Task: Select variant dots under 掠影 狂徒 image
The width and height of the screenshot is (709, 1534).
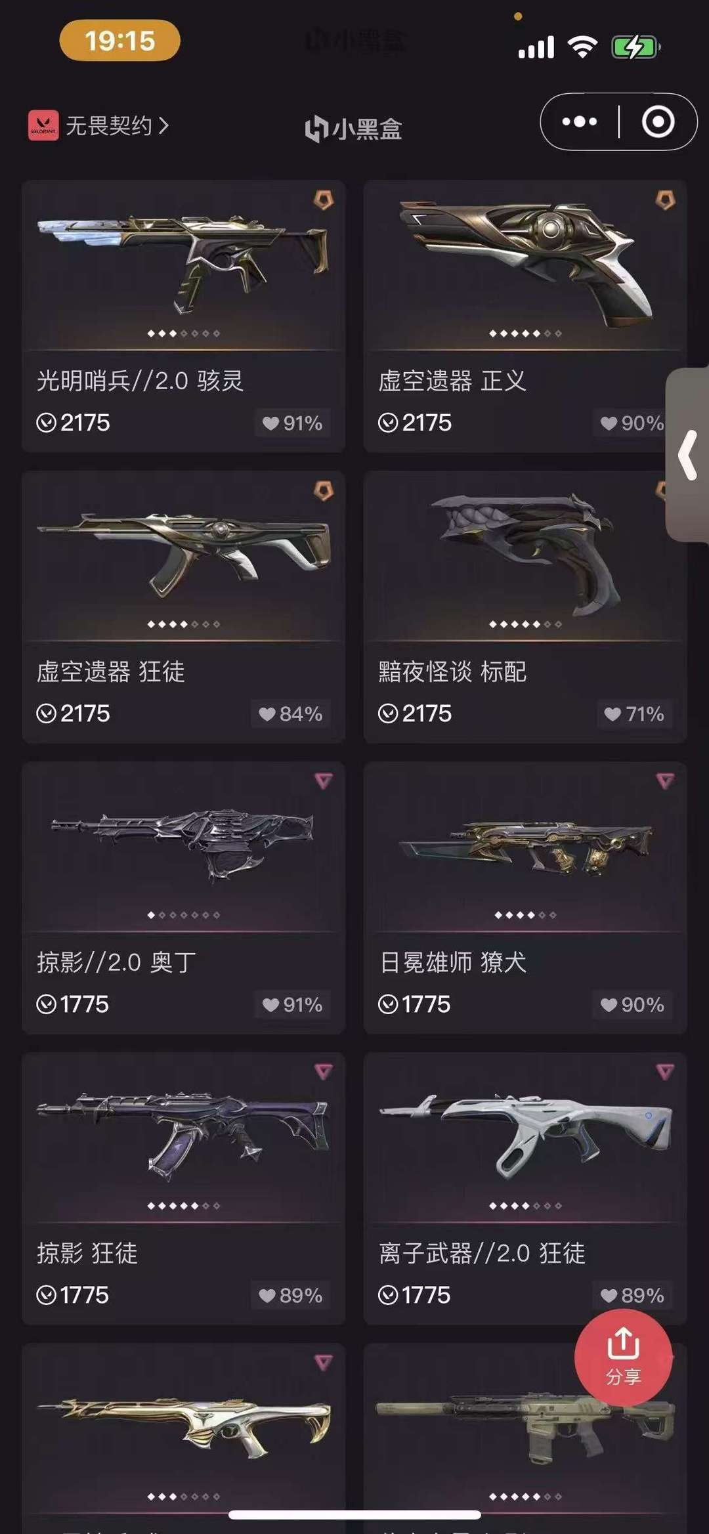Action: pos(184,1206)
